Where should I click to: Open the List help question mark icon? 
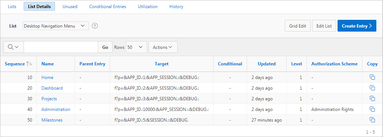pos(95,26)
